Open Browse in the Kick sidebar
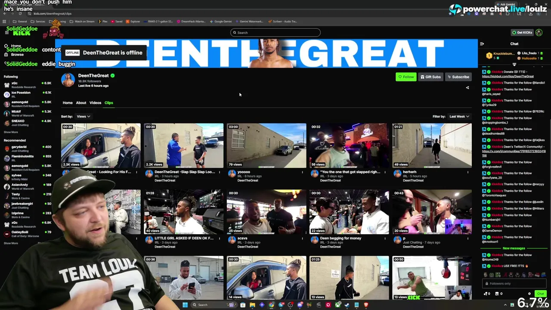 pyautogui.click(x=14, y=55)
